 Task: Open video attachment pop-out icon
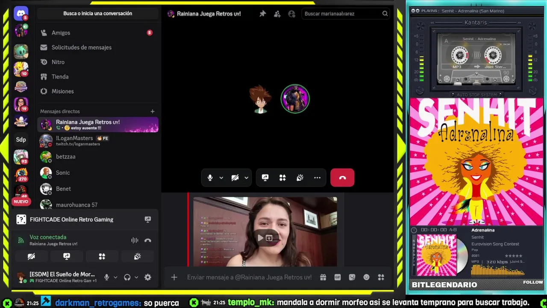point(269,238)
